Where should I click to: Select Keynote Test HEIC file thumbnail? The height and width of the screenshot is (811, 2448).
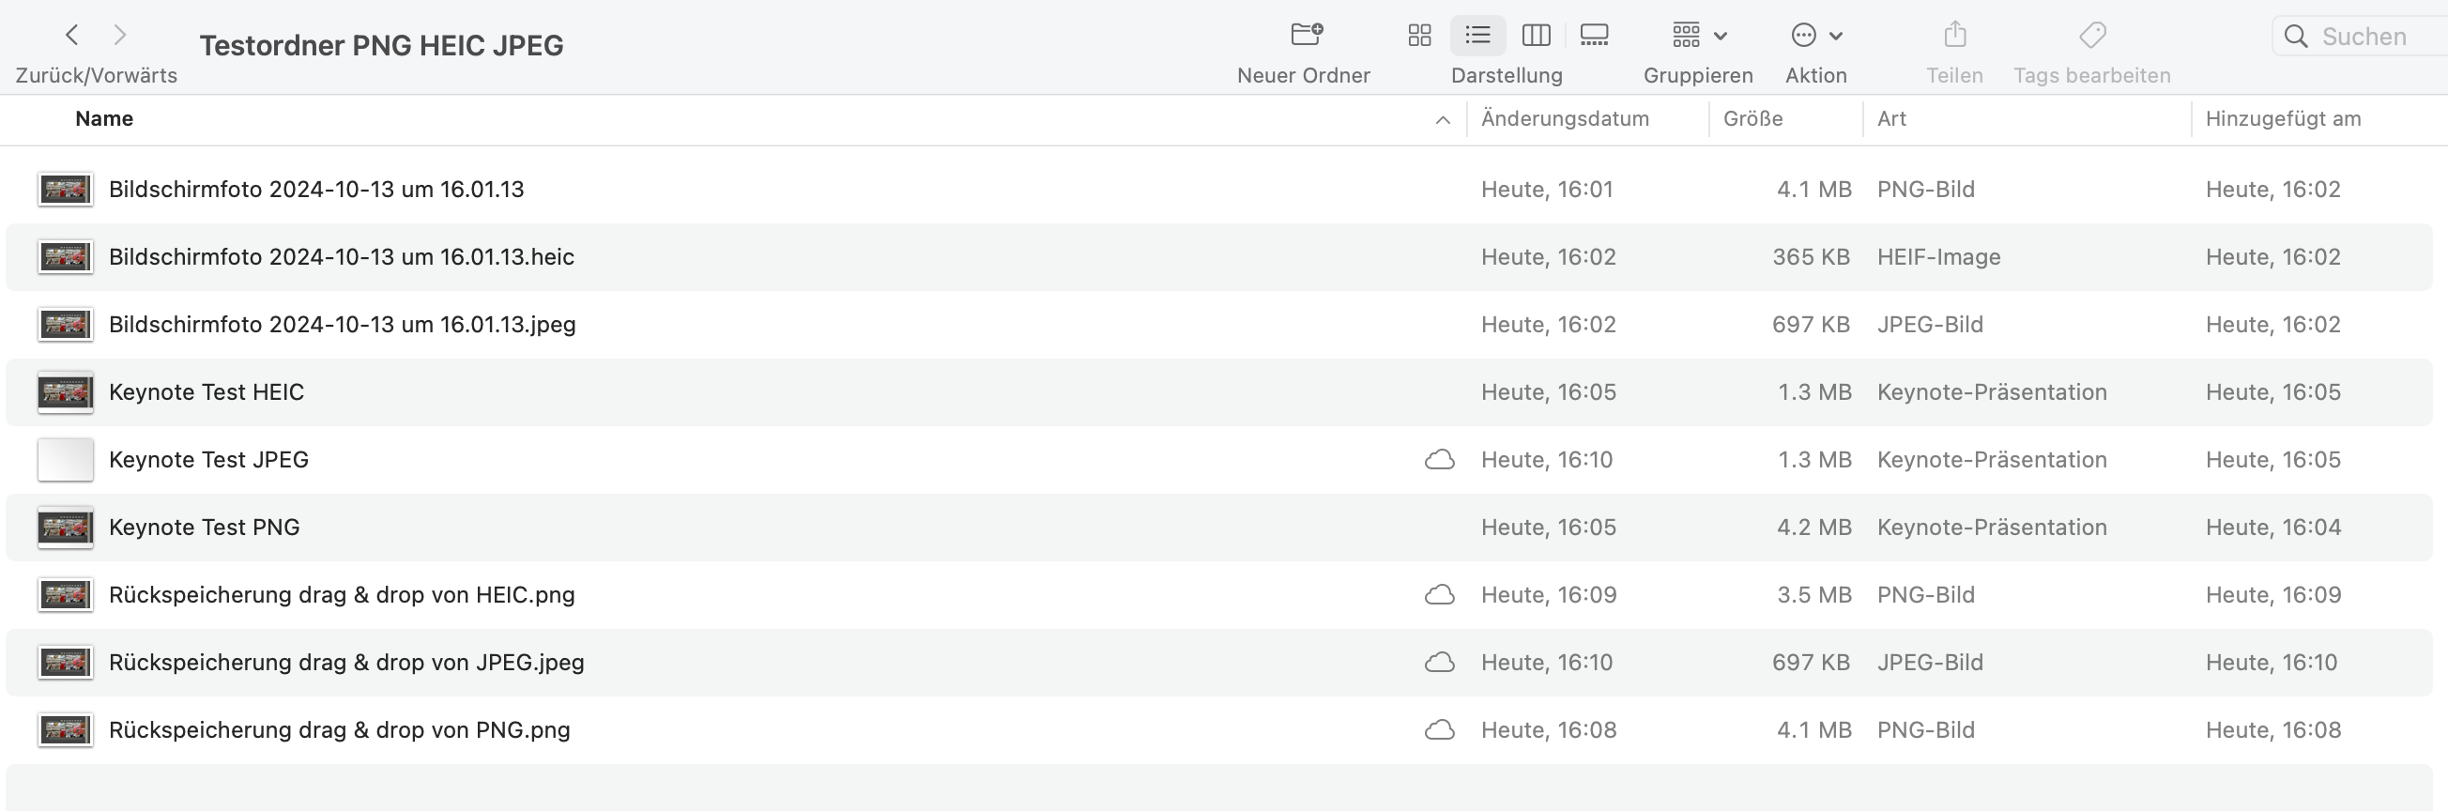click(66, 392)
